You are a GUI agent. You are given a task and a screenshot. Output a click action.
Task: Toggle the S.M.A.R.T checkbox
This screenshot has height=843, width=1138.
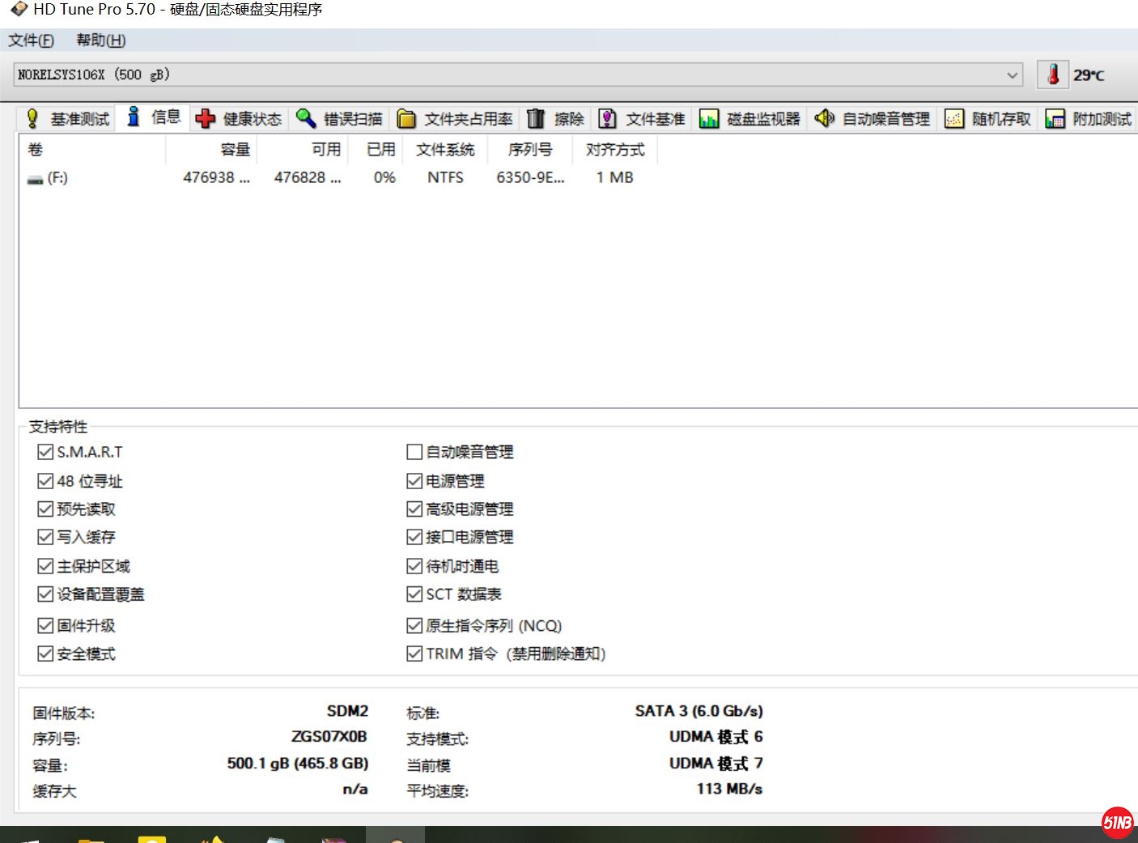pos(45,452)
